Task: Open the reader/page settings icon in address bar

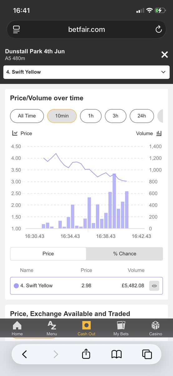Action: point(16,29)
